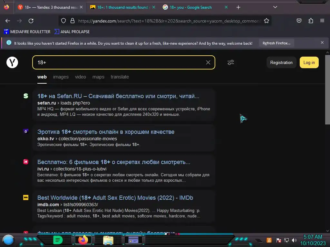Open File Explorer from taskbar

pyautogui.click(x=108, y=240)
